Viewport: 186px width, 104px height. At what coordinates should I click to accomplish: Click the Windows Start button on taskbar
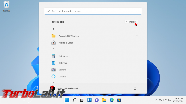(67, 100)
